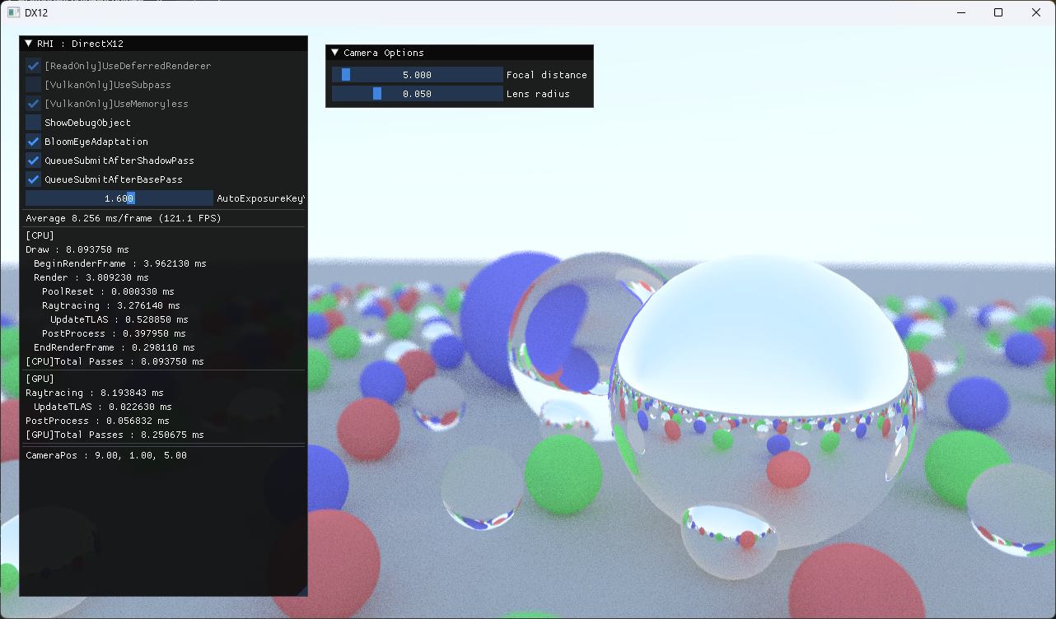Image resolution: width=1056 pixels, height=619 pixels.
Task: Click the UpdateTLAS : 0.022630 ms line
Action: tap(103, 407)
